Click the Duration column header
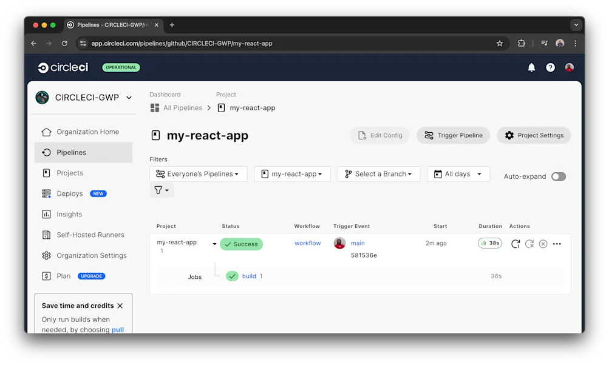Viewport: 609px width, 365px height. tap(490, 226)
